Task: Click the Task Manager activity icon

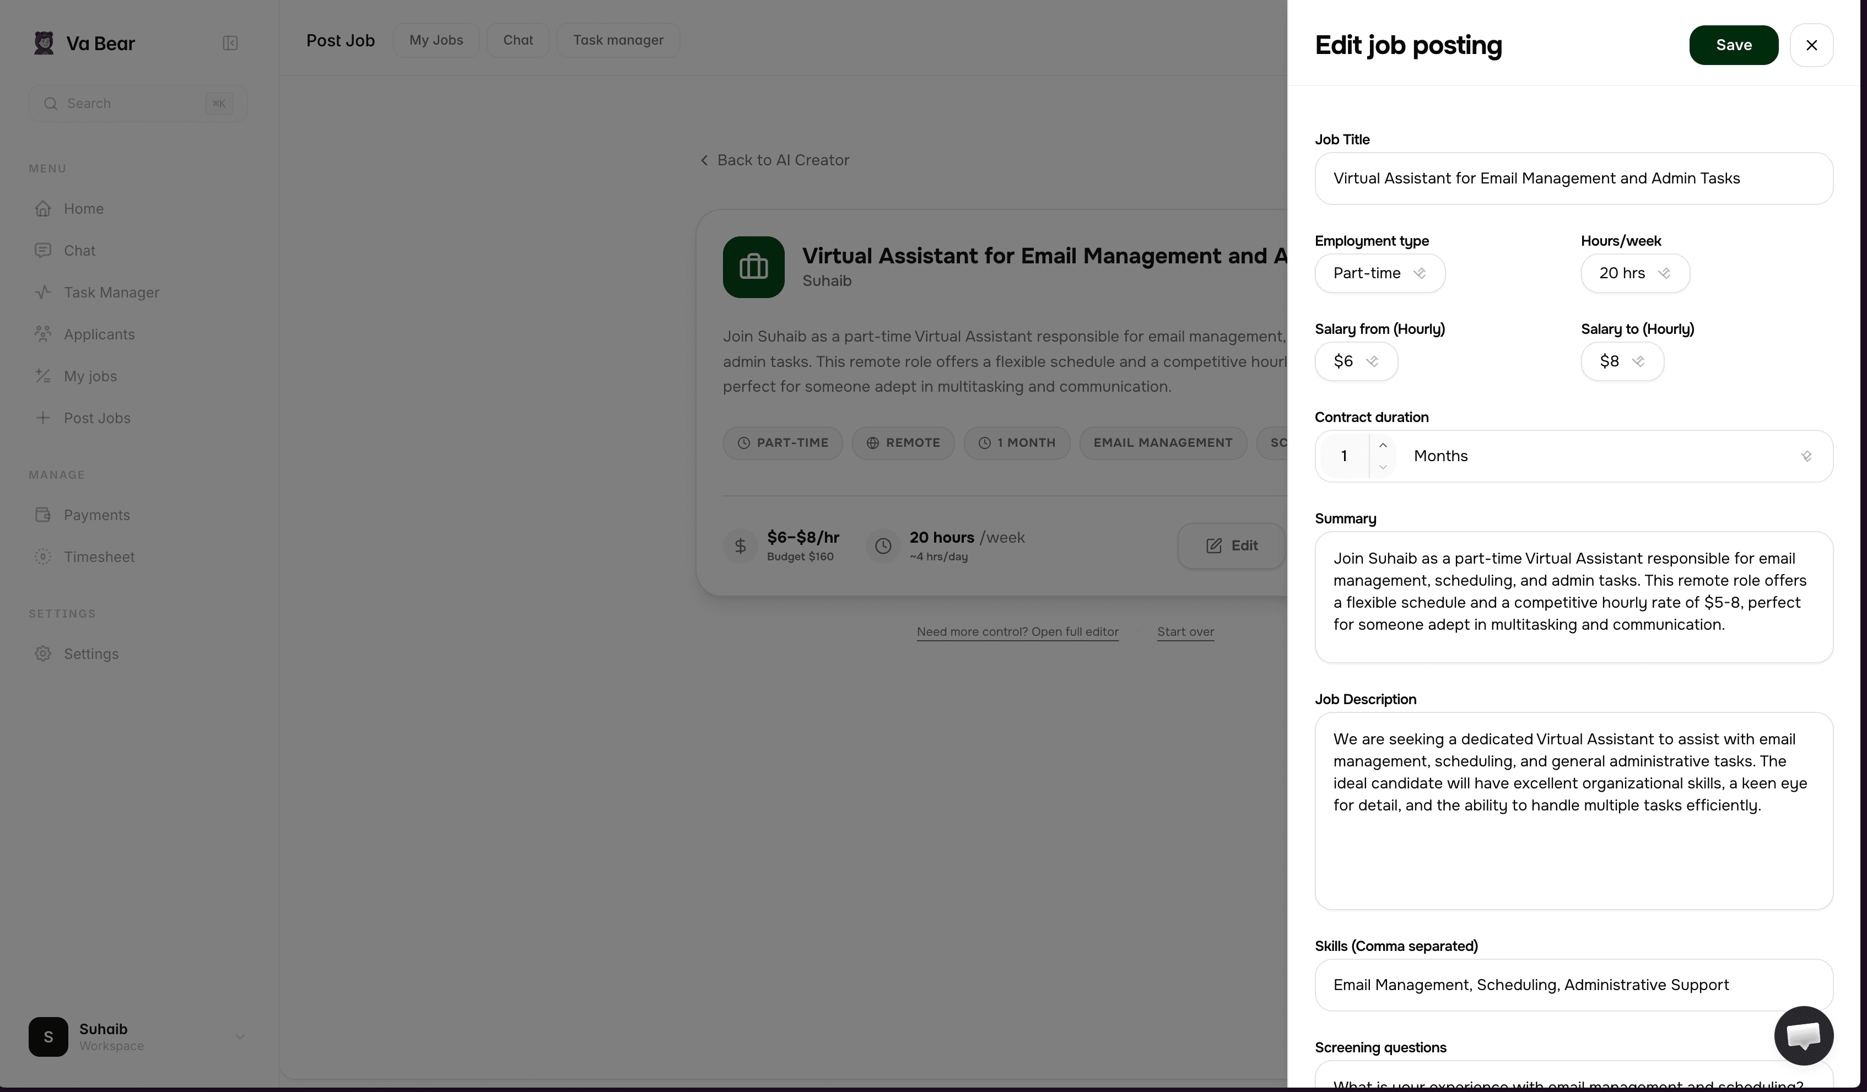Action: tap(43, 293)
